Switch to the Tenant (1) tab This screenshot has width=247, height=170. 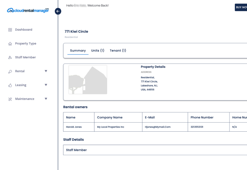click(x=118, y=50)
